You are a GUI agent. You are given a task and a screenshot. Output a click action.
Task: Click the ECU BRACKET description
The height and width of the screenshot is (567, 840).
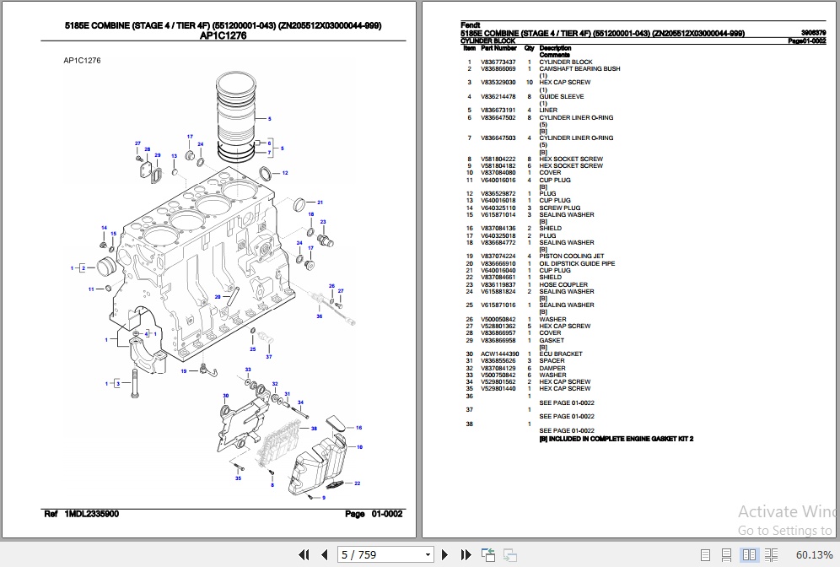[x=561, y=354]
